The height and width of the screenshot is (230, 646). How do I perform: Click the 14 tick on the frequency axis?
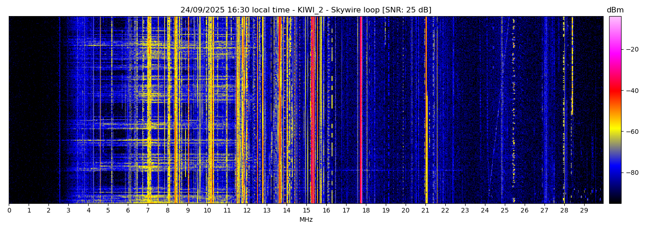pyautogui.click(x=287, y=210)
